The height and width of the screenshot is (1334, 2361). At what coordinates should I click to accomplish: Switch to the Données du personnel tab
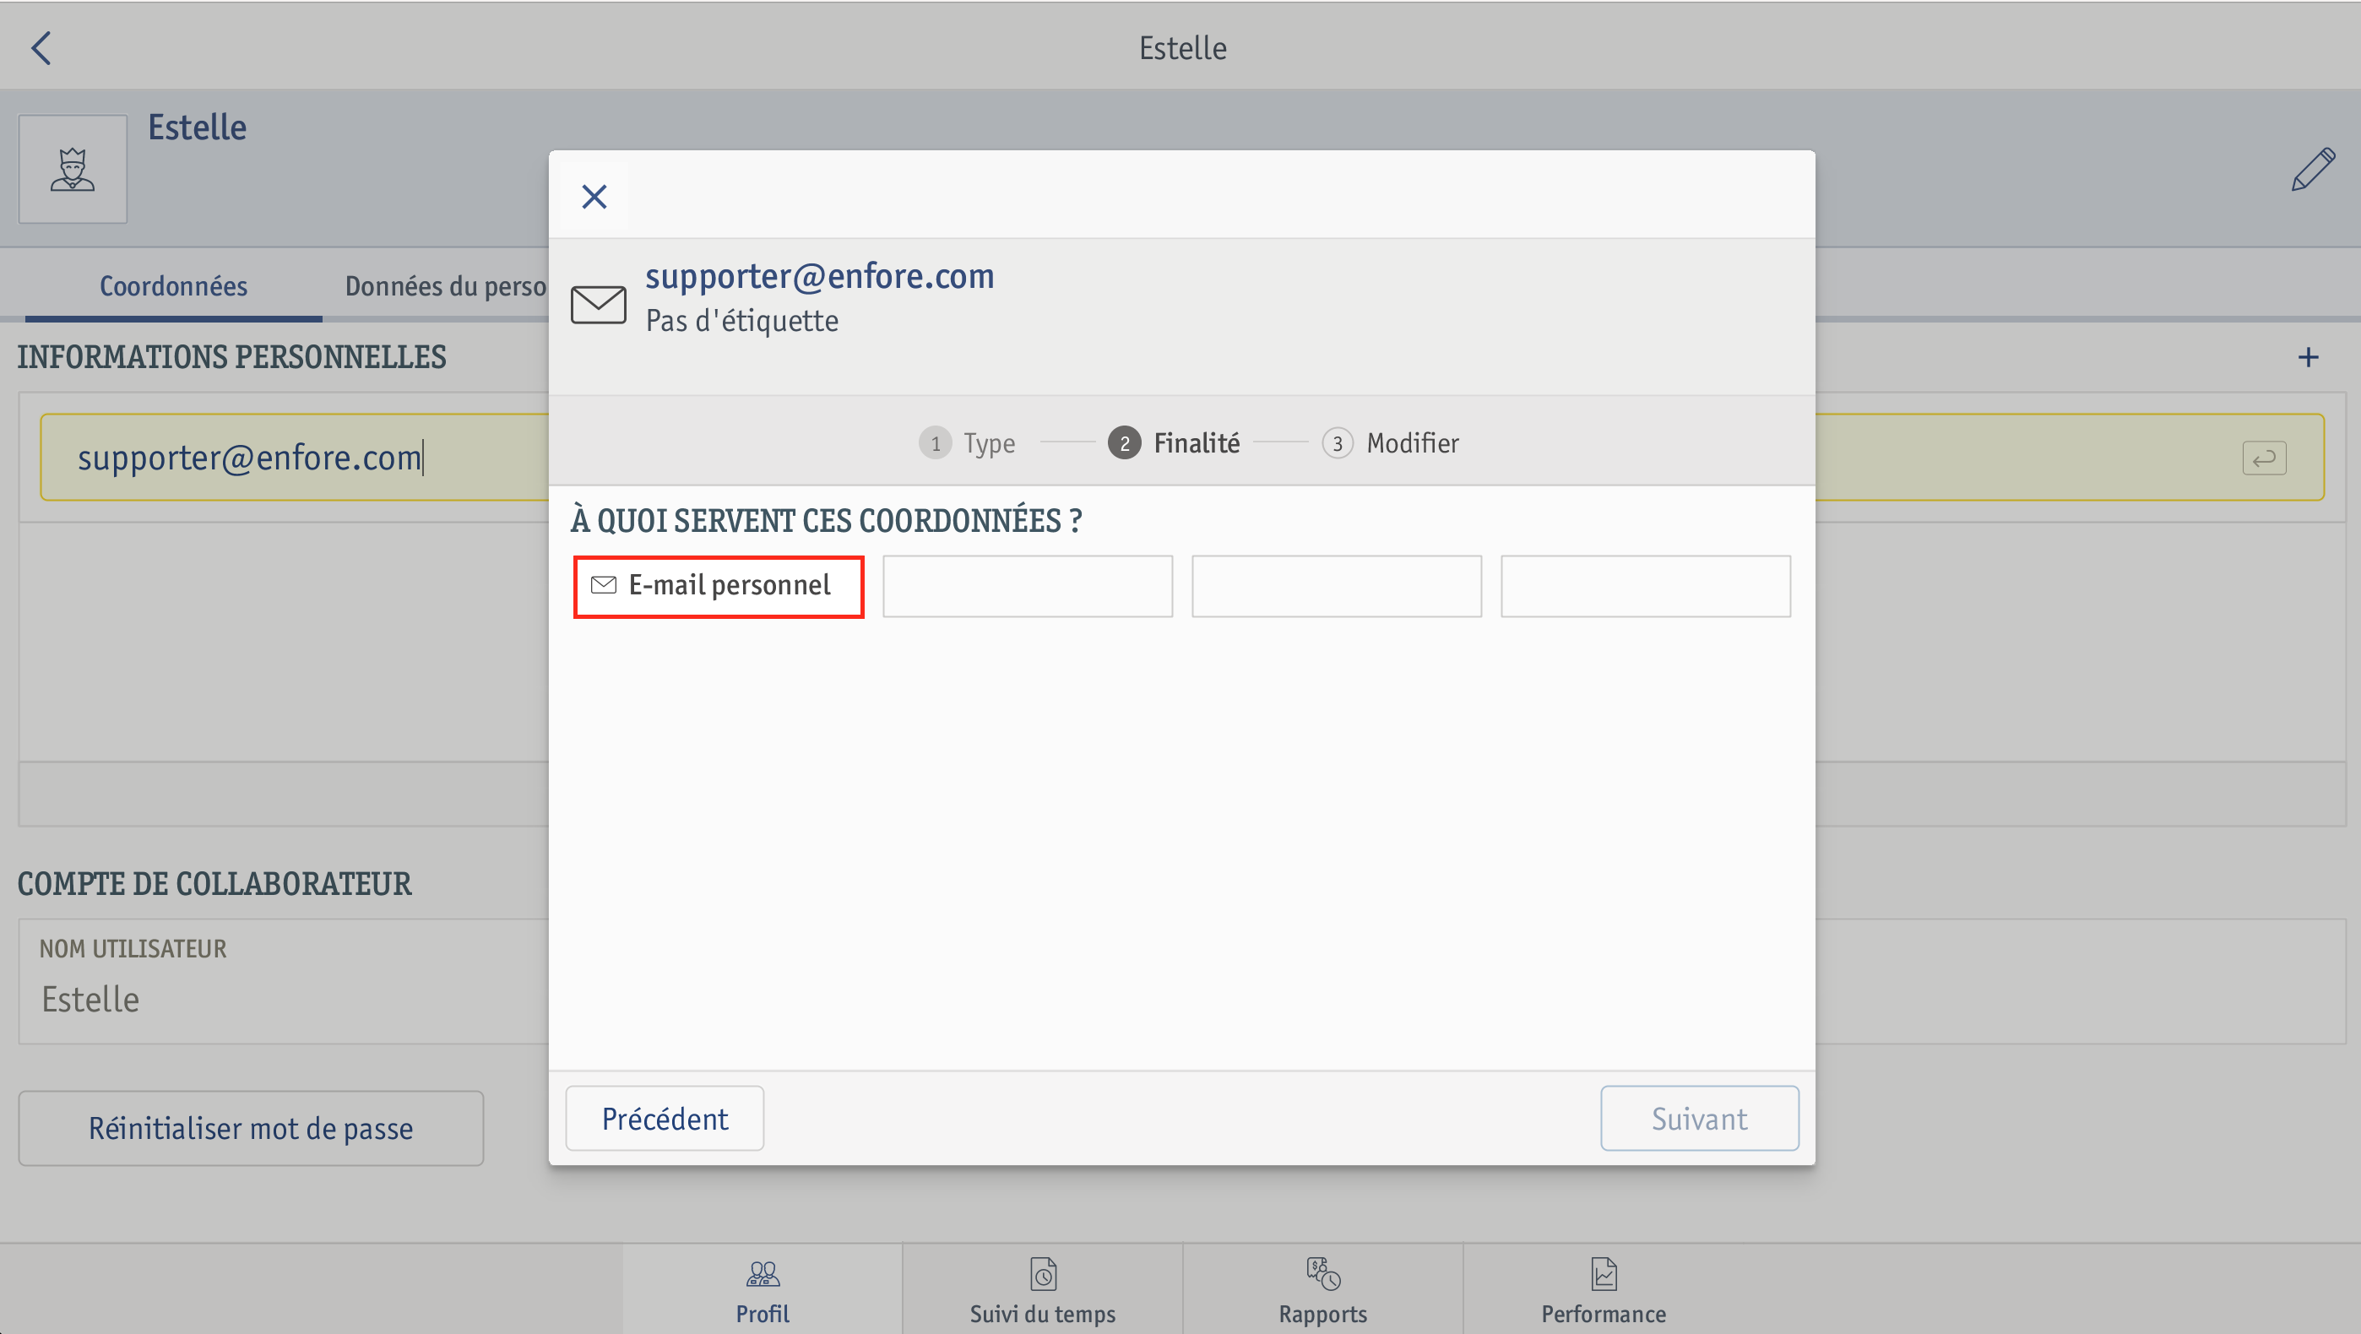coord(446,286)
